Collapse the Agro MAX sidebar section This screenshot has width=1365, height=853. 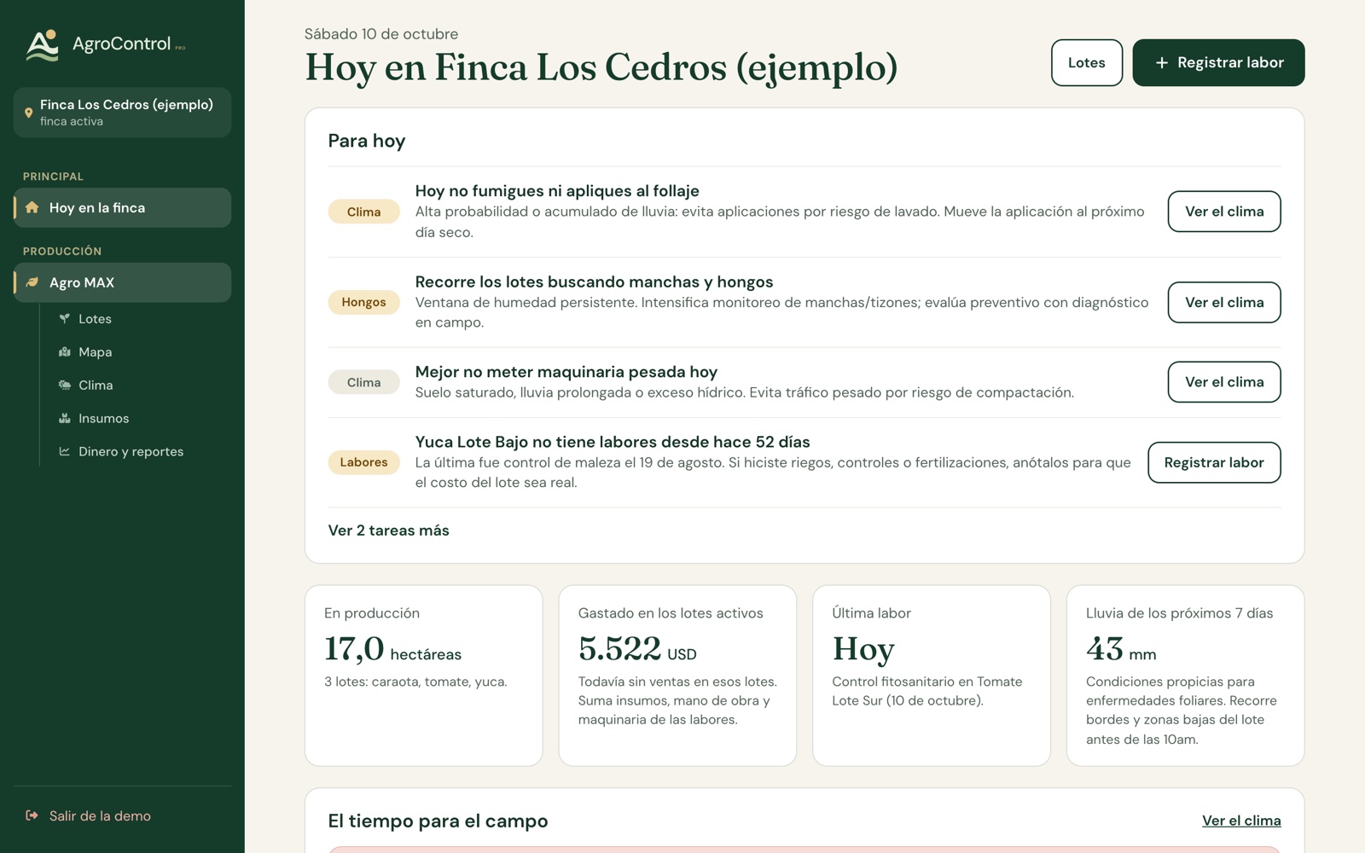click(x=122, y=282)
